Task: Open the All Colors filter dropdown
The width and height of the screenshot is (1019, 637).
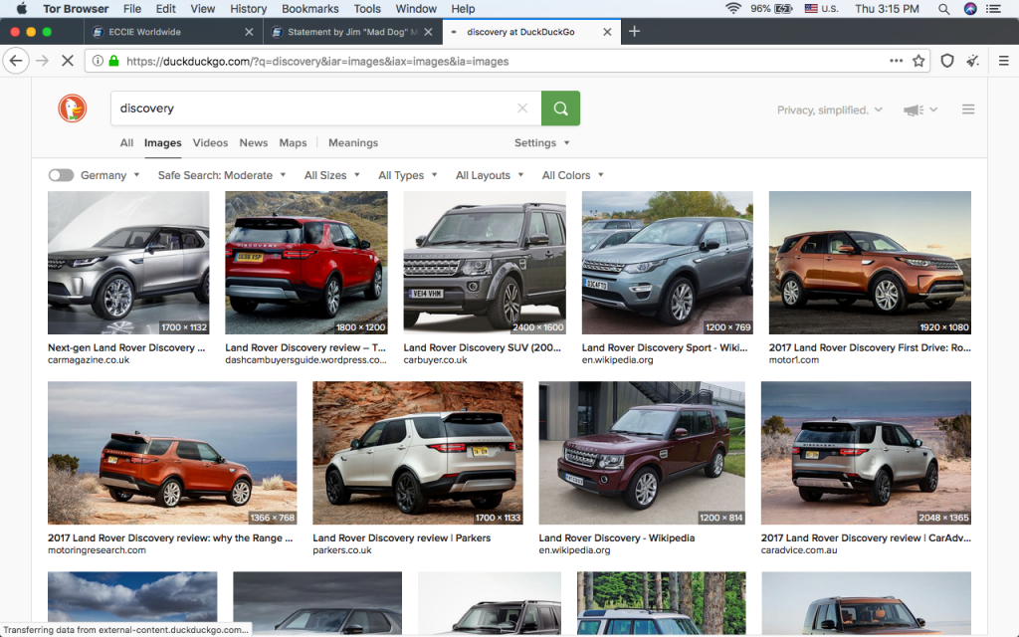Action: [x=572, y=175]
